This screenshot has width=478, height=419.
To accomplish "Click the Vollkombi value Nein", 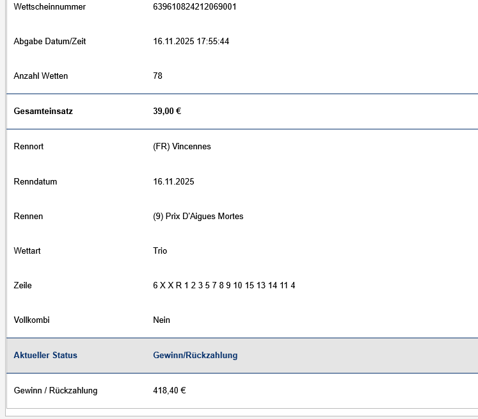I will 161,320.
